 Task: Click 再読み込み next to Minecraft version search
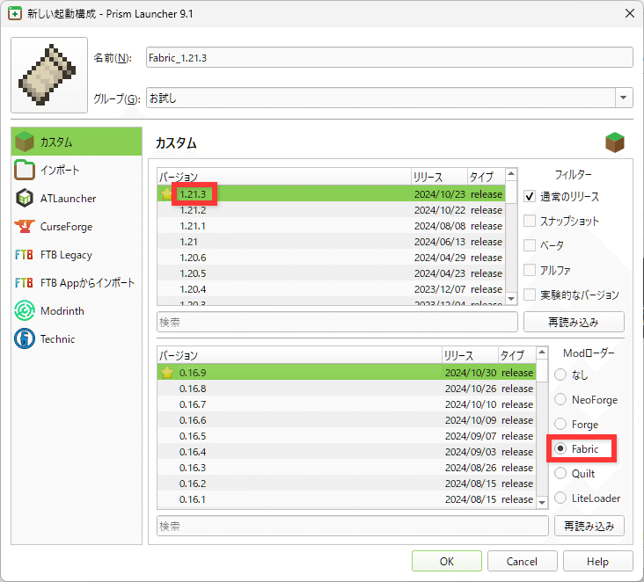574,322
